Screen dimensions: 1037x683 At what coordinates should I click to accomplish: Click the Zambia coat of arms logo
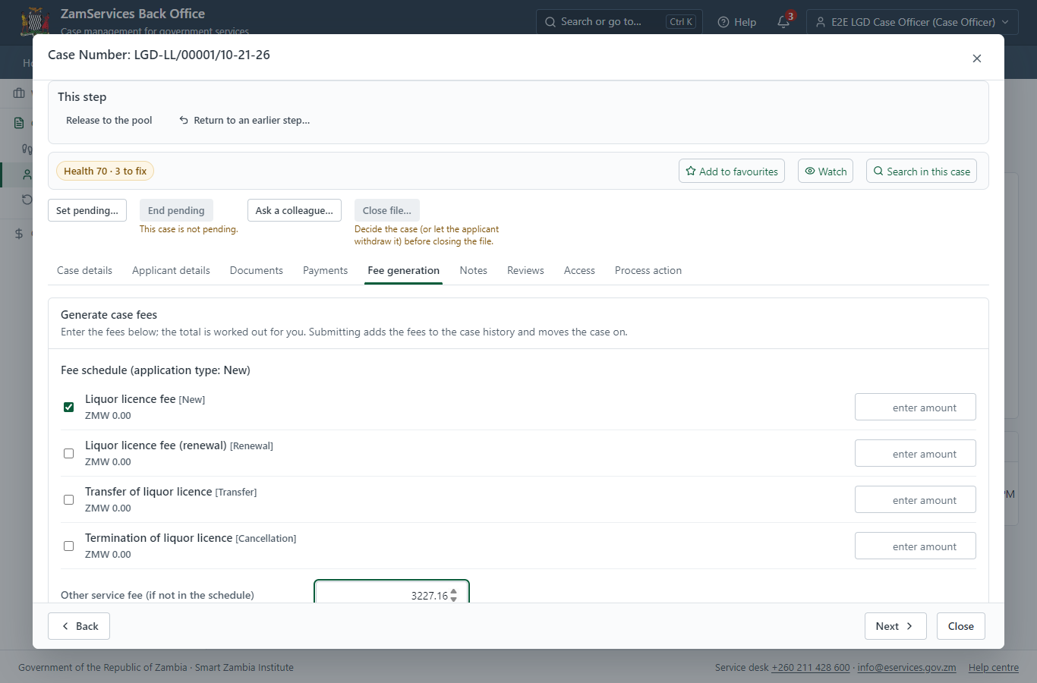point(35,21)
